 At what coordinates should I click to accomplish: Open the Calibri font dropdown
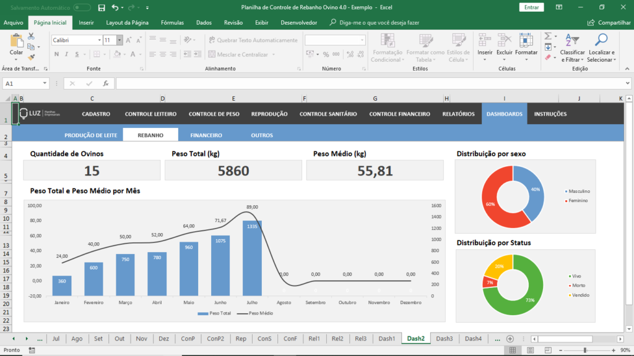98,41
